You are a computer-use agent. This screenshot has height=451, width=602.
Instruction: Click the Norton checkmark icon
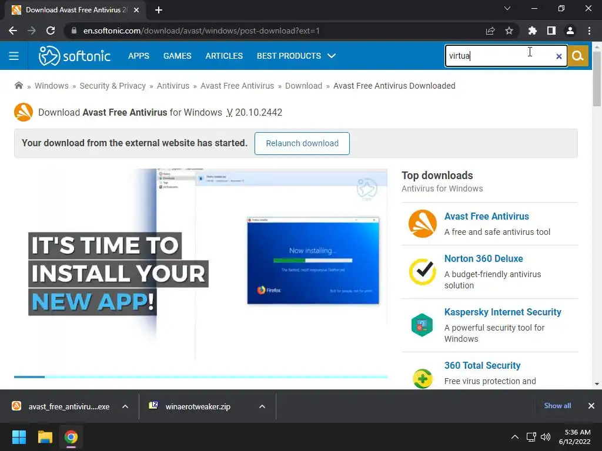point(422,271)
